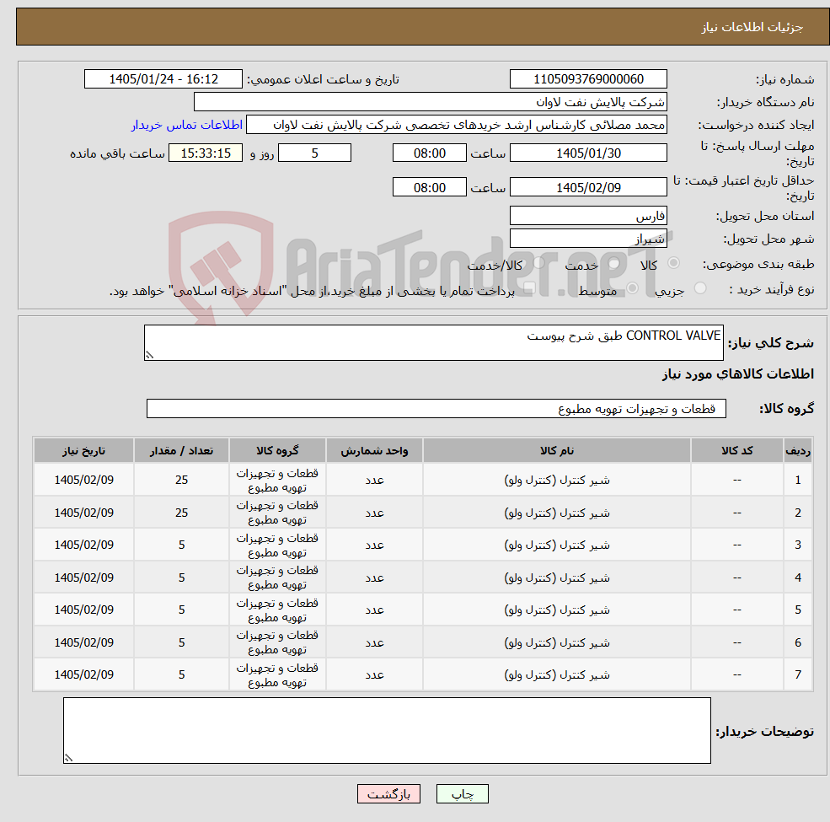Click item name in row 3
This screenshot has height=822, width=830.
[x=557, y=545]
